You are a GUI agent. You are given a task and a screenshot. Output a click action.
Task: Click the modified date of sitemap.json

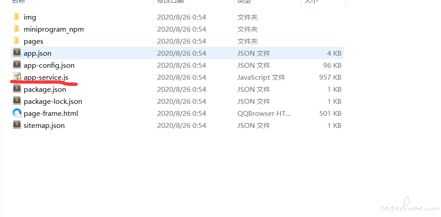tap(182, 125)
